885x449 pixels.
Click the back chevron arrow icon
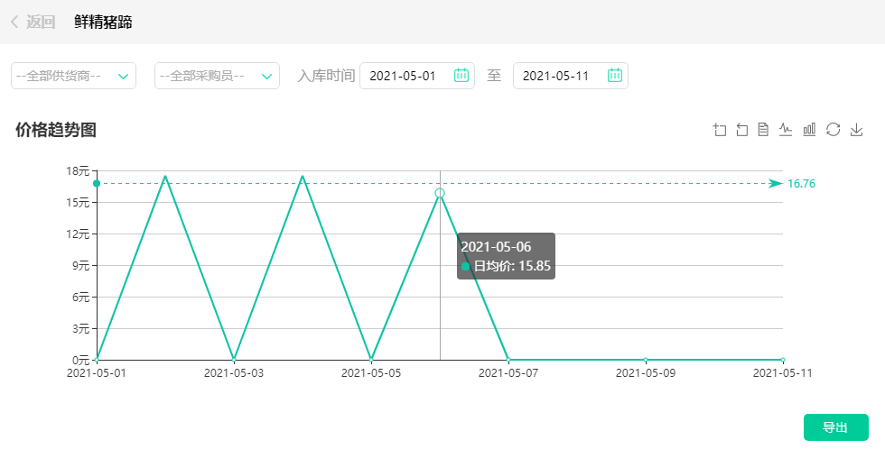pyautogui.click(x=14, y=23)
